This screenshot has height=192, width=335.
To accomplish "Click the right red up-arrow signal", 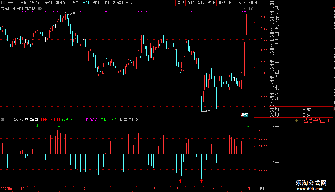I will tap(202, 181).
